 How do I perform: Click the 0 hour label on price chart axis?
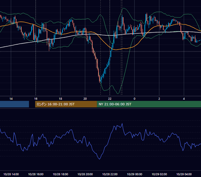point(134,99)
